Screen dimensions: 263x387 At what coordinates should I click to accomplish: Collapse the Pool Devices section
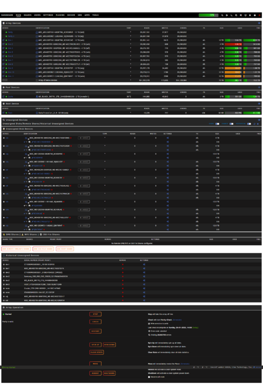[x=259, y=87]
